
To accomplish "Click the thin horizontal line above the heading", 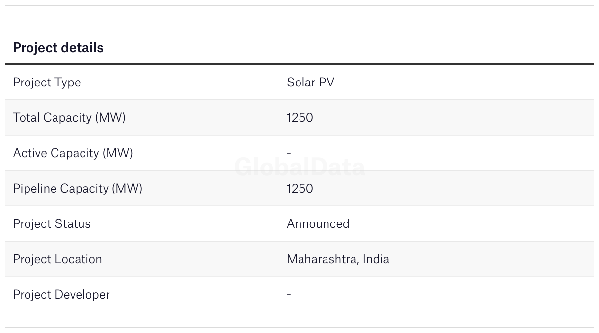I will [x=299, y=5].
